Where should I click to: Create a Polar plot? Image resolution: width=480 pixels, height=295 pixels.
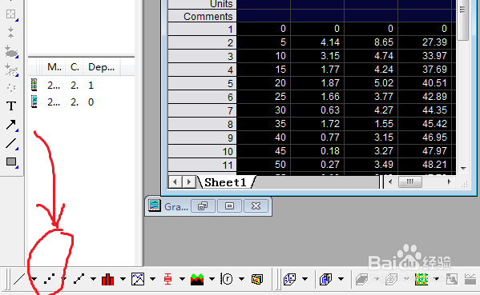click(227, 279)
